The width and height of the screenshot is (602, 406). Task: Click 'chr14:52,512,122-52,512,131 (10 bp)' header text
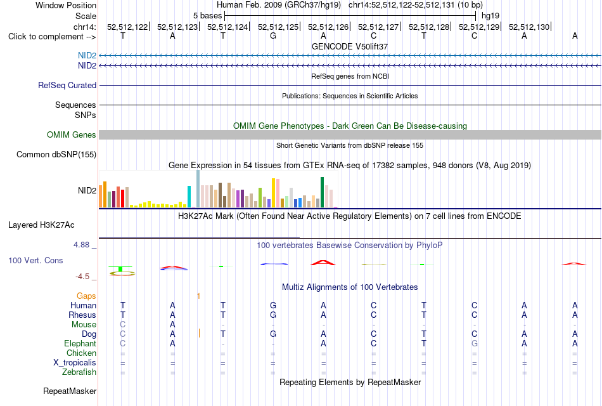click(x=416, y=5)
